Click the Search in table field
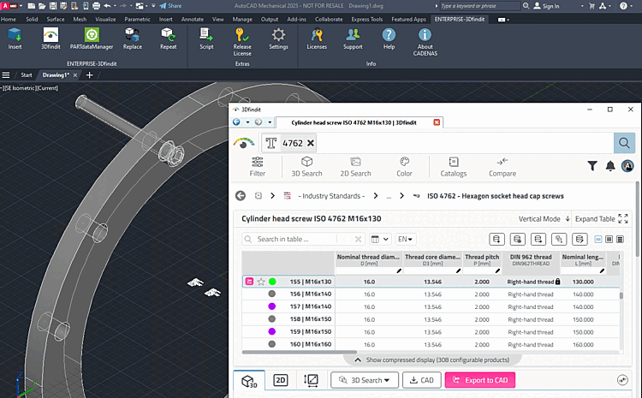The width and height of the screenshot is (642, 398). [303, 239]
